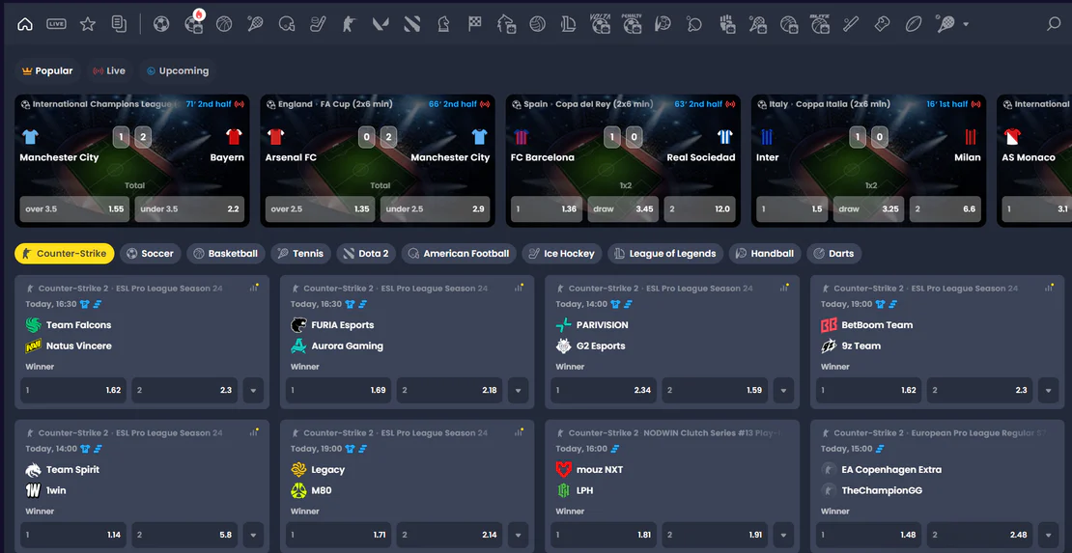Select the League of Legends icon in top bar
1072x553 pixels.
(x=568, y=24)
